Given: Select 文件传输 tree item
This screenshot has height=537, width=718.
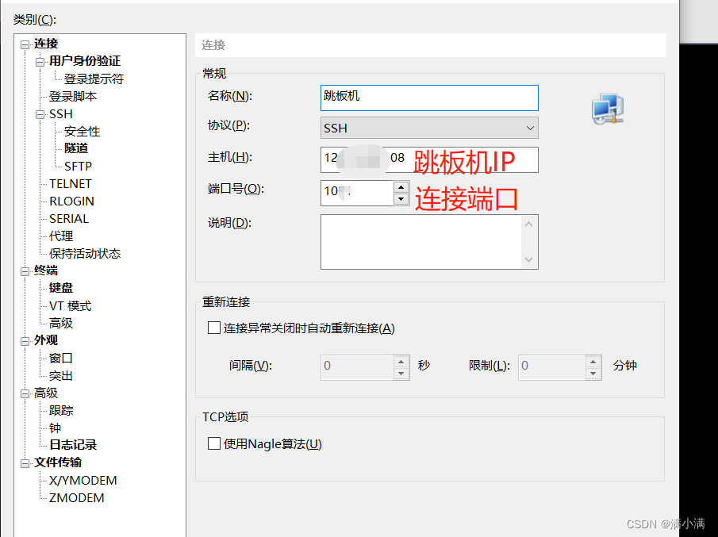Looking at the screenshot, I should 58,462.
